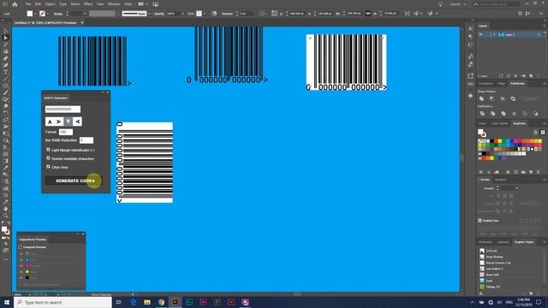Open the Effect menu
The image size is (548, 308).
point(88,4)
